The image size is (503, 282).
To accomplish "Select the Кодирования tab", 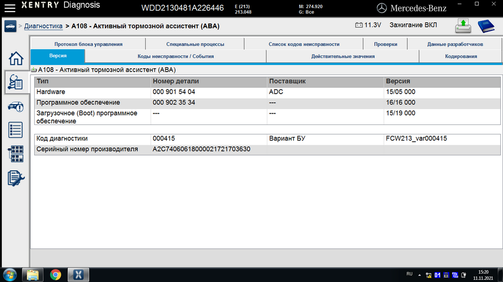I will click(460, 56).
